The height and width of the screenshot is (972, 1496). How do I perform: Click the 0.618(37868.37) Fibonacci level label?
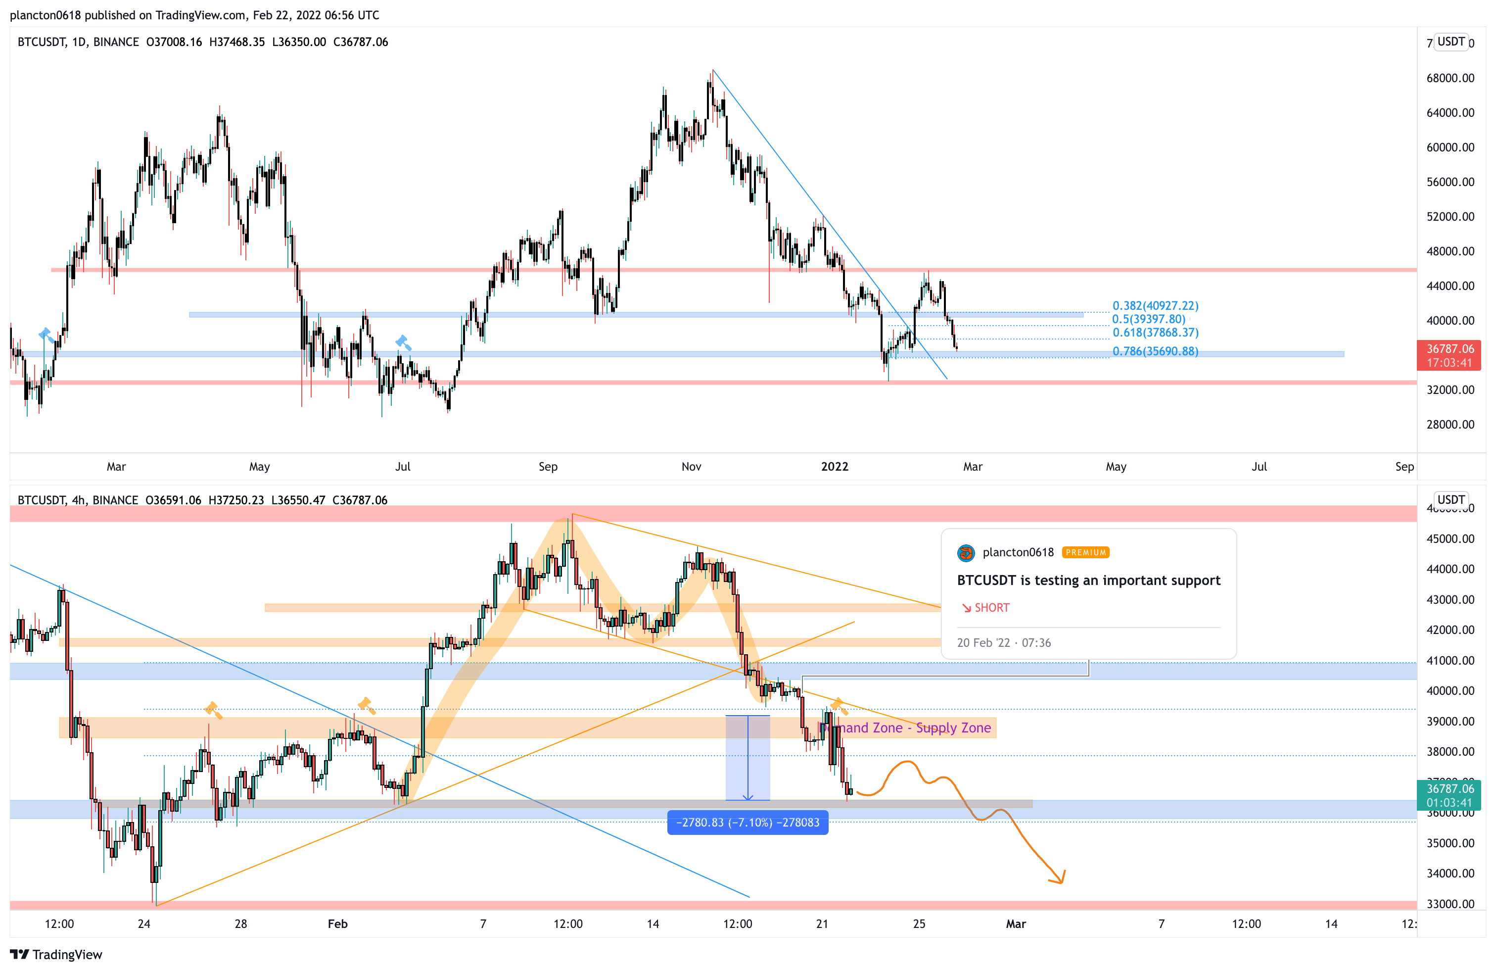1155,333
